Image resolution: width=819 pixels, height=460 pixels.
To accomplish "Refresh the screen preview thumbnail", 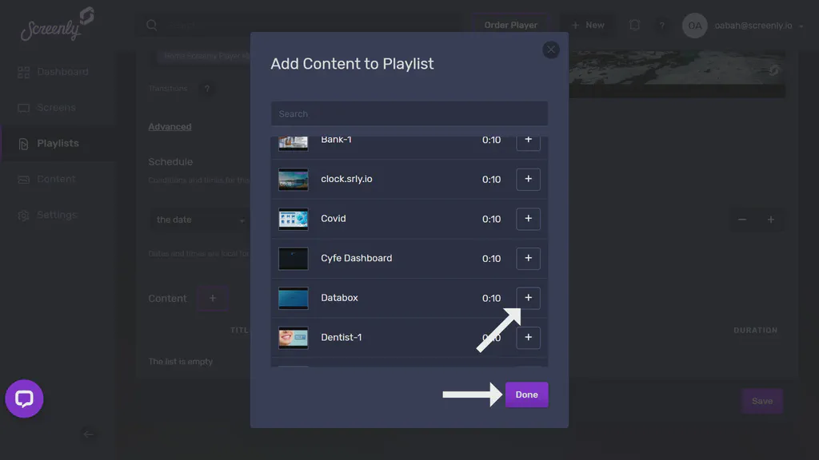I will pyautogui.click(x=774, y=70).
